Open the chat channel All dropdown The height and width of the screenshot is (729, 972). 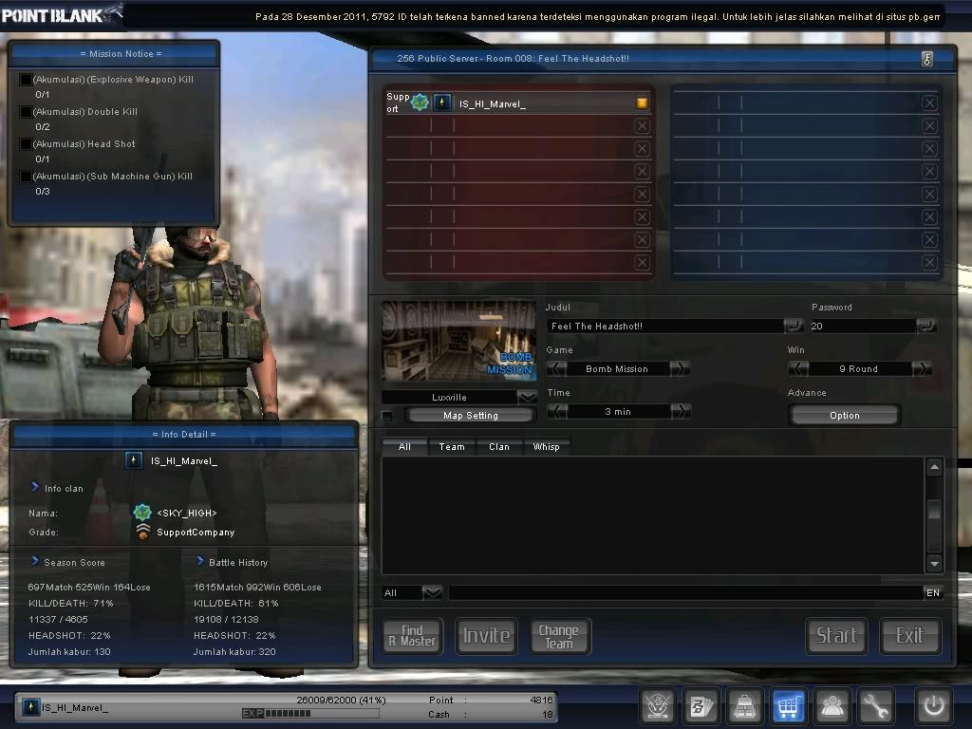pos(432,592)
